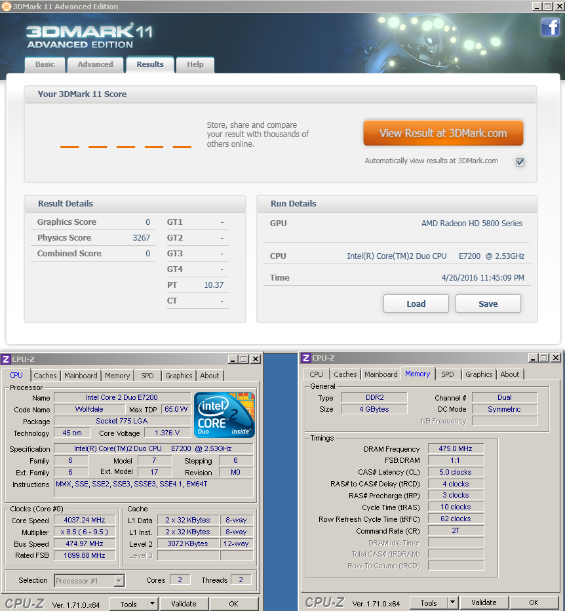The width and height of the screenshot is (565, 611).
Task: Click the Load button in Run Details
Action: [416, 304]
